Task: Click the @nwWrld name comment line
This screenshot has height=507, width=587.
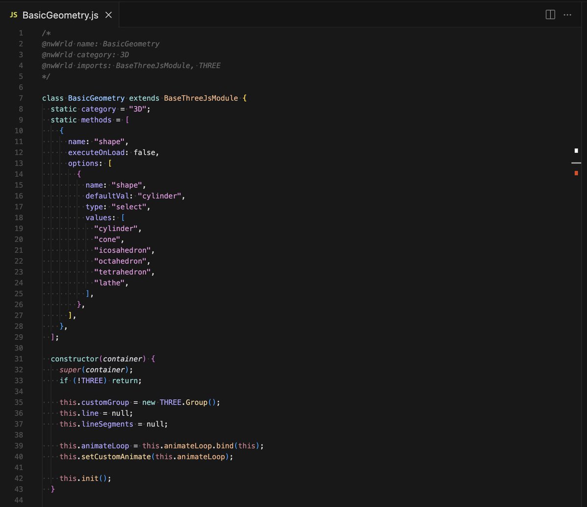Action: tap(101, 44)
